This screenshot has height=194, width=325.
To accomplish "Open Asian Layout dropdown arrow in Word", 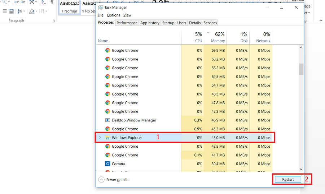I will (x=36, y=2).
